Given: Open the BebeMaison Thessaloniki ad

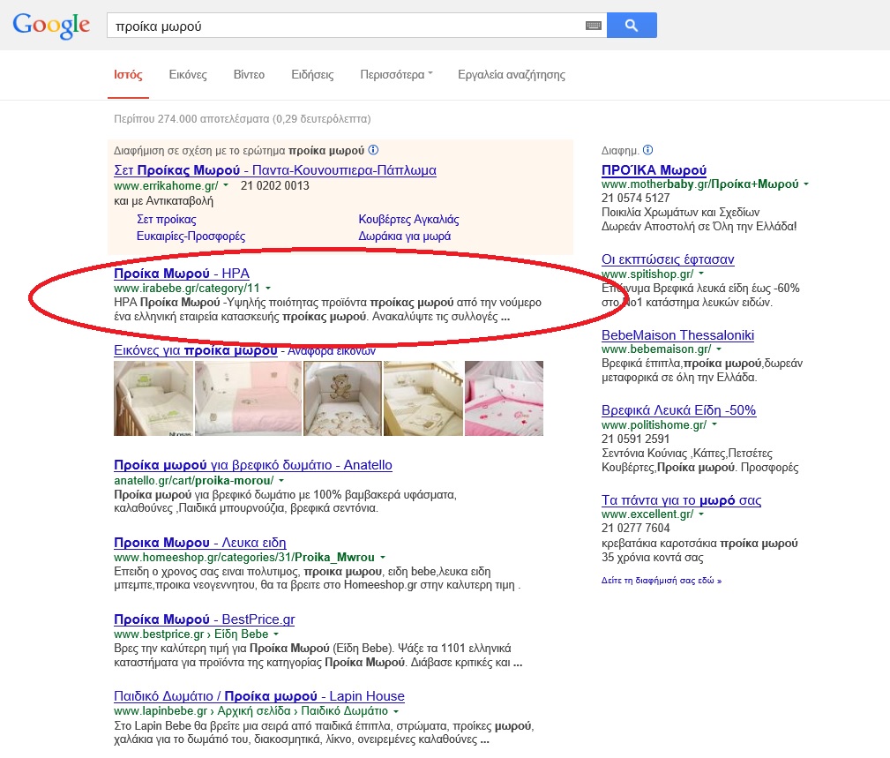Looking at the screenshot, I should coord(677,335).
